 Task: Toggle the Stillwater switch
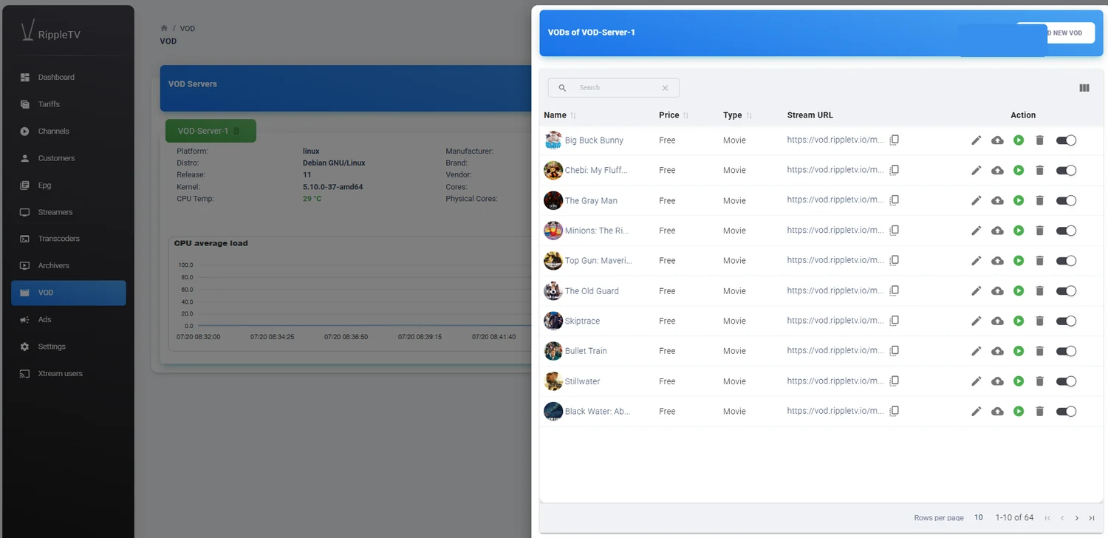[1066, 381]
